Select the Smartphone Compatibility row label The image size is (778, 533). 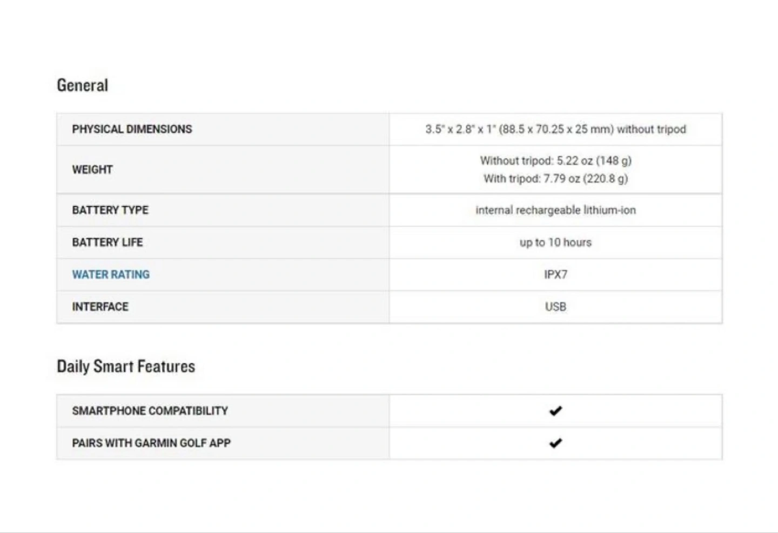pyautogui.click(x=150, y=411)
